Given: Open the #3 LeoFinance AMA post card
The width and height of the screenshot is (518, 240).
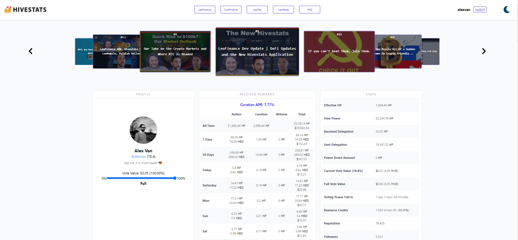Looking at the screenshot, I should 116,51.
